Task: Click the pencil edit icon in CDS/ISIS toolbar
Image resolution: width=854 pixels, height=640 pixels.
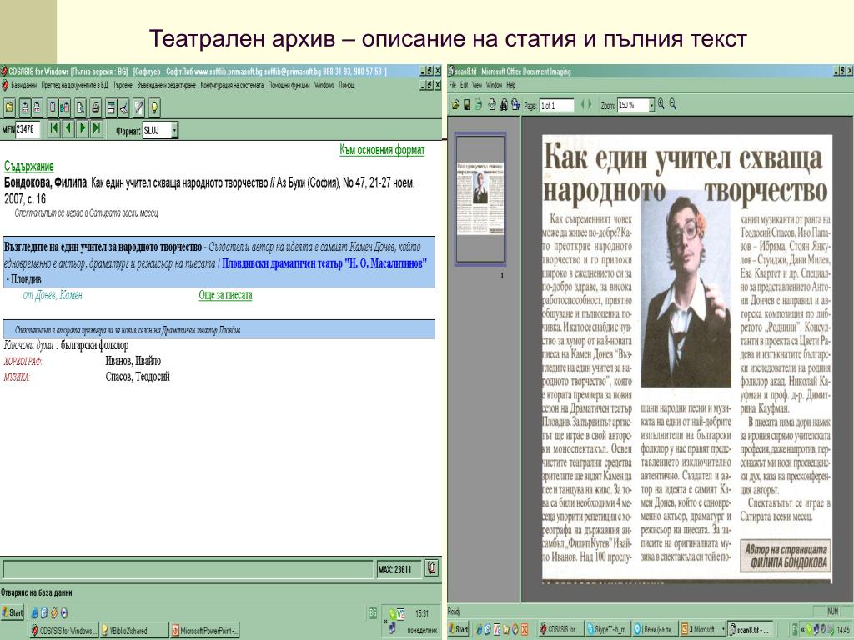Action: 139,107
